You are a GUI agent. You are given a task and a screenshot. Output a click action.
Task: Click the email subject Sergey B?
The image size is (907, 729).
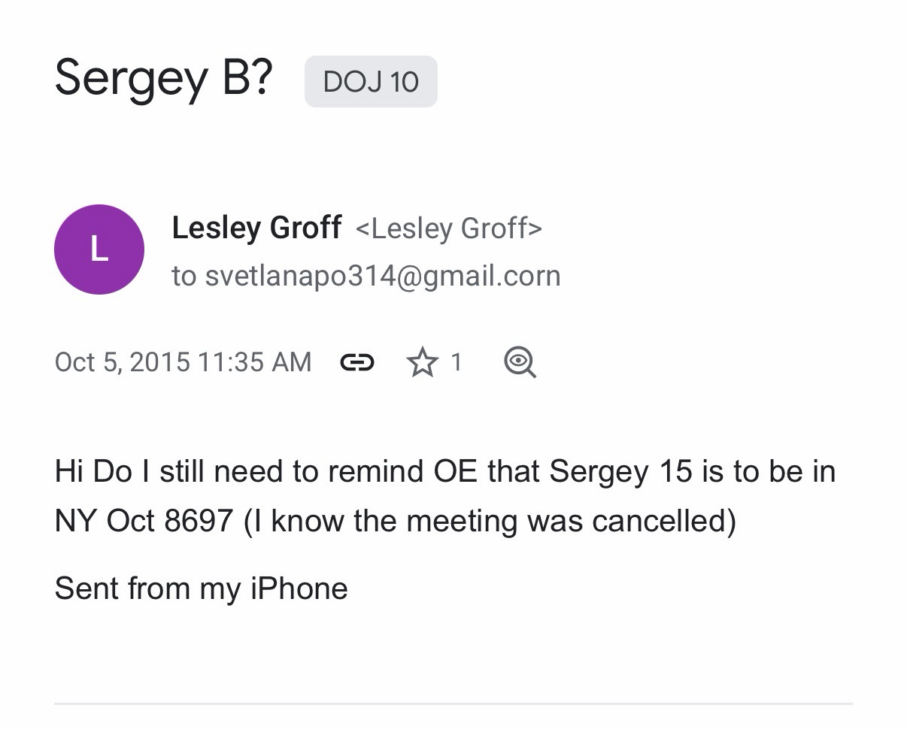(163, 78)
